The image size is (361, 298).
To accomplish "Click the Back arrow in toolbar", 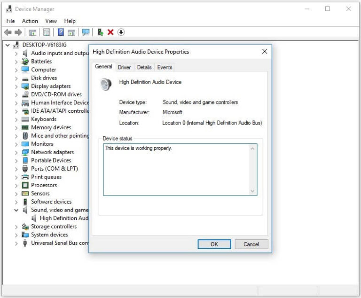I will [8, 32].
